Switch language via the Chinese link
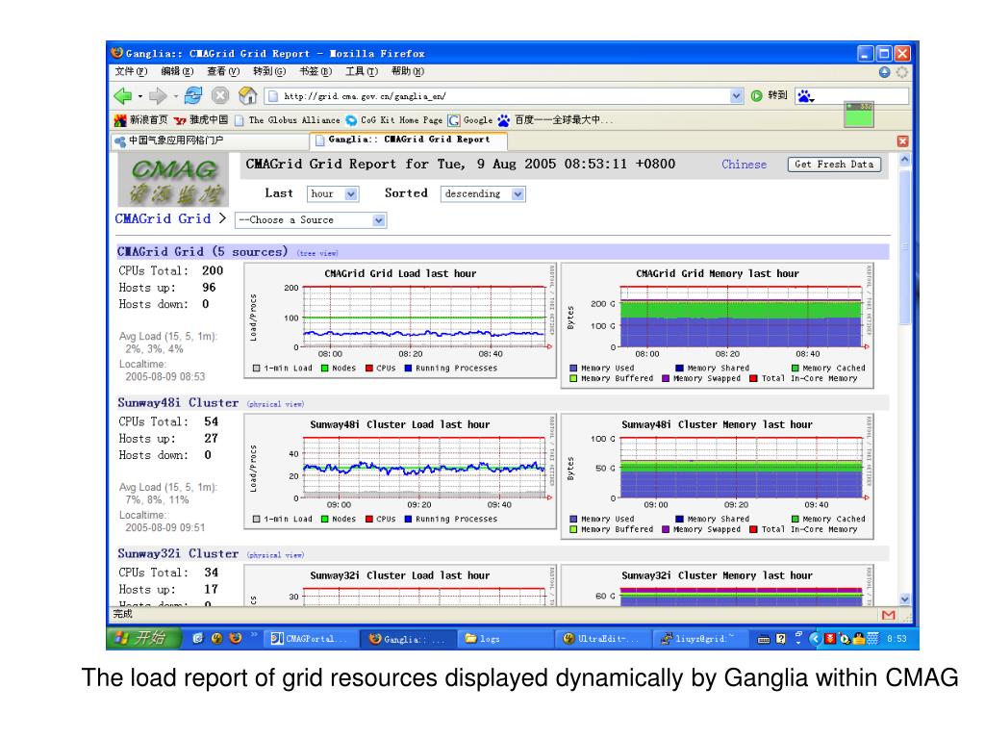The image size is (985, 739). point(744,165)
